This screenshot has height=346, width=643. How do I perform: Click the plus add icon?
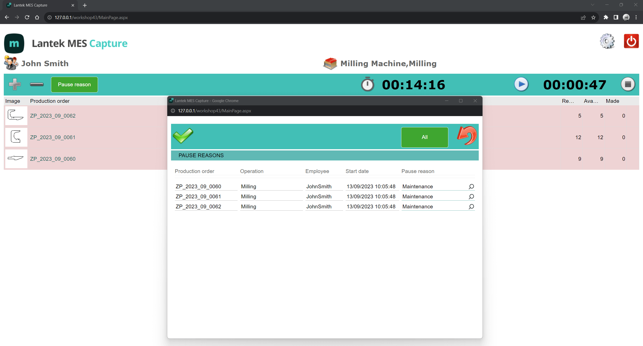(15, 84)
